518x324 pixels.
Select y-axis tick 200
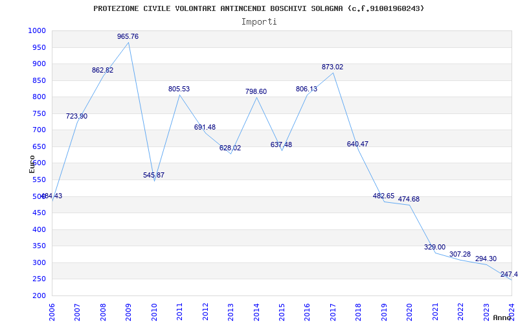click(39, 295)
